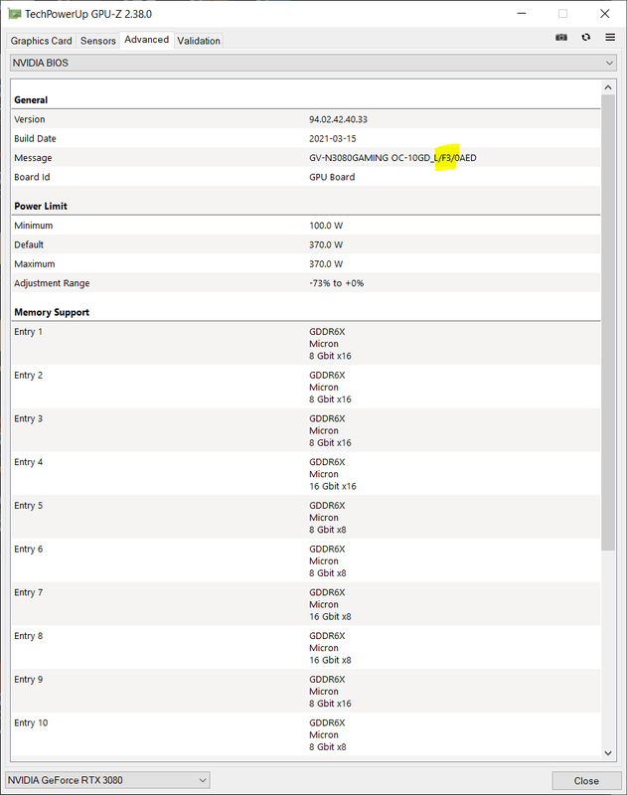Click the Memory Support section header
627x795 pixels.
[x=52, y=312]
